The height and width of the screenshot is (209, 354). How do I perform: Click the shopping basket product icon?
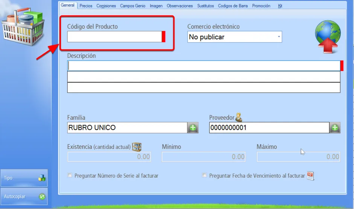click(23, 27)
